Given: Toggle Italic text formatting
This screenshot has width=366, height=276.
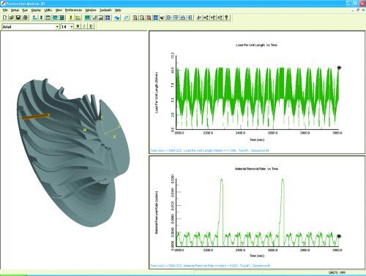Looking at the screenshot, I should coord(84,26).
